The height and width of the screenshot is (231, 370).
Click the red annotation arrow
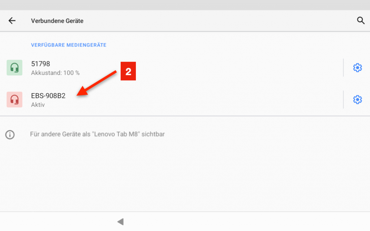click(x=98, y=84)
